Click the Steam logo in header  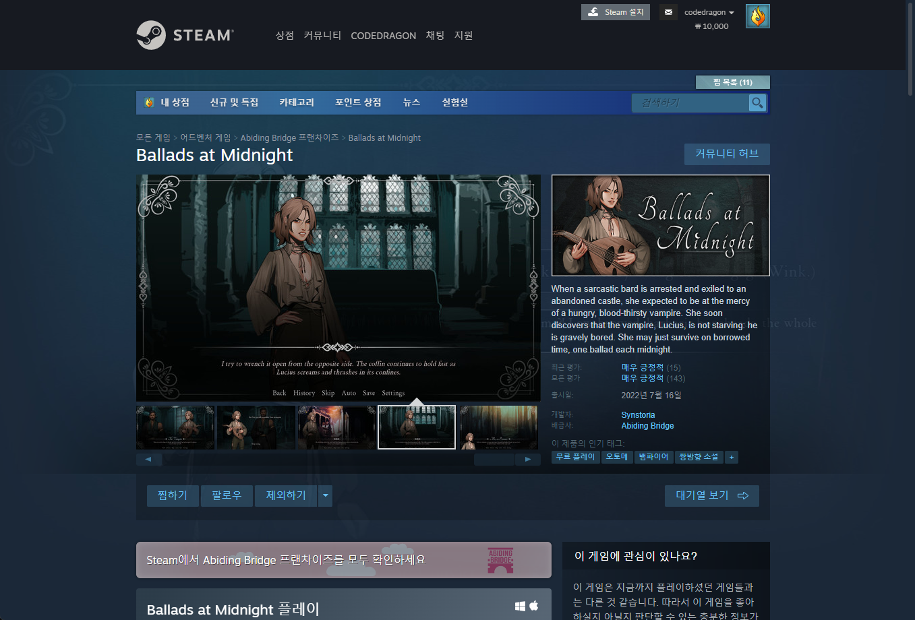pyautogui.click(x=185, y=35)
